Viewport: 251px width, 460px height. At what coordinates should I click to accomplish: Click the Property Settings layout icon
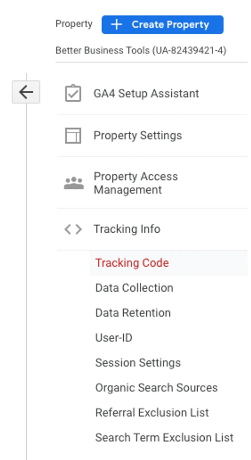[73, 136]
